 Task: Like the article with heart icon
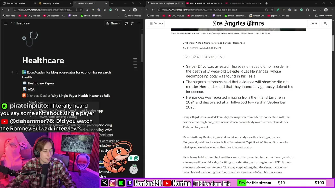pyautogui.click(x=186, y=57)
